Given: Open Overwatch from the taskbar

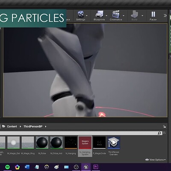Looking at the screenshot, I should (47, 167).
